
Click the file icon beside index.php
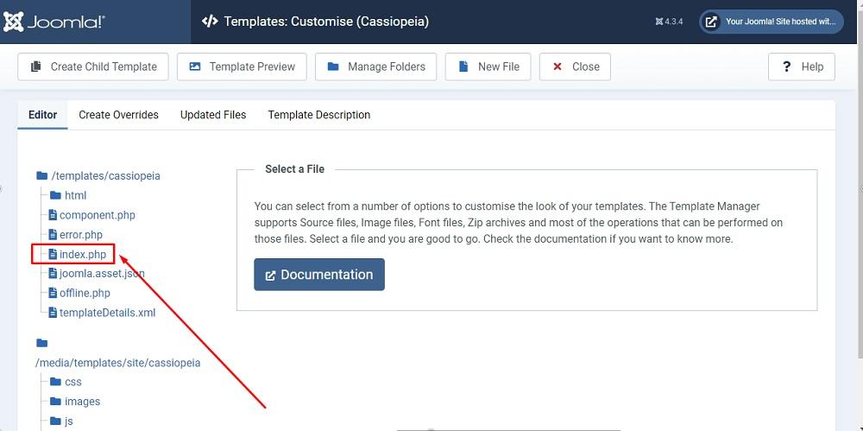[53, 254]
